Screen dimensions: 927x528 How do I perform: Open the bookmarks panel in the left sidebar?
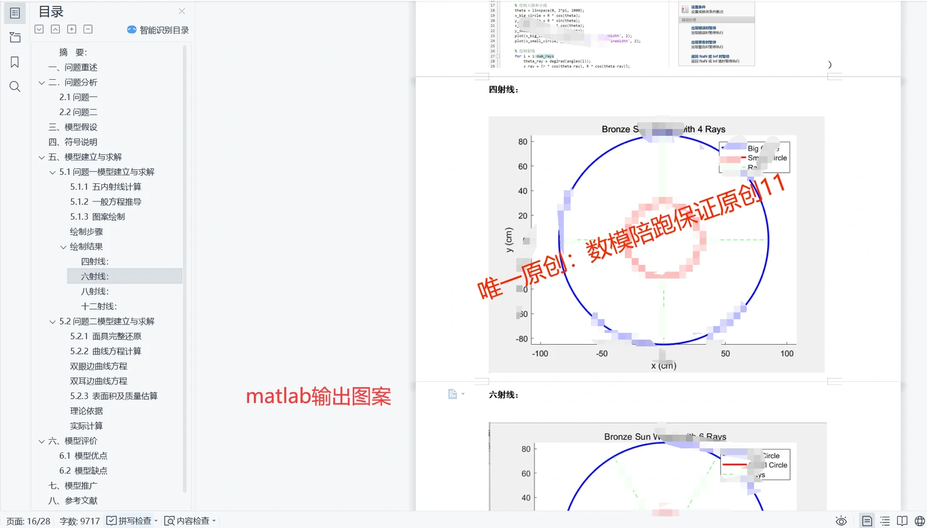(x=15, y=62)
